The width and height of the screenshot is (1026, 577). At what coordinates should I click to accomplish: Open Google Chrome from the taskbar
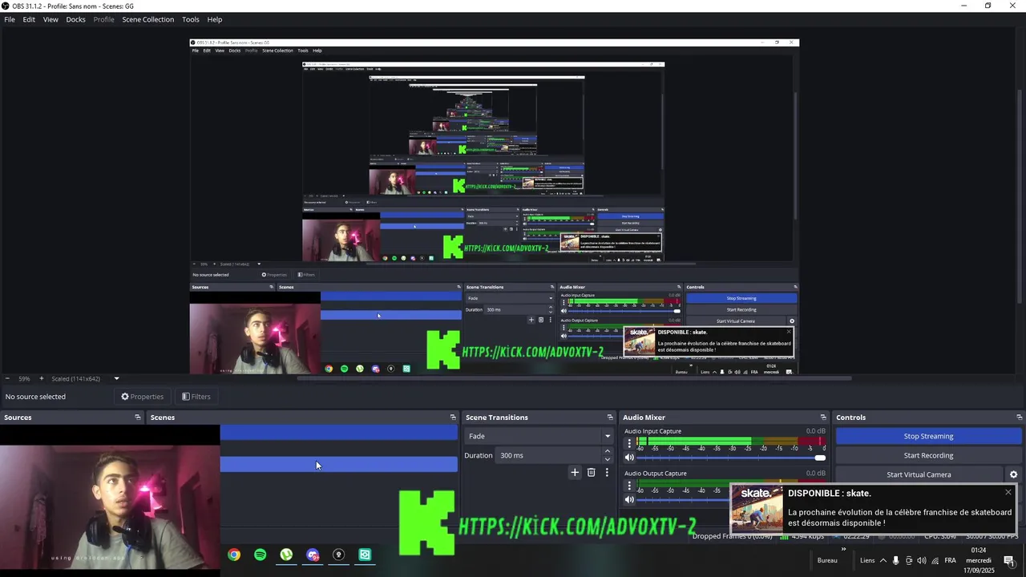[x=234, y=555]
